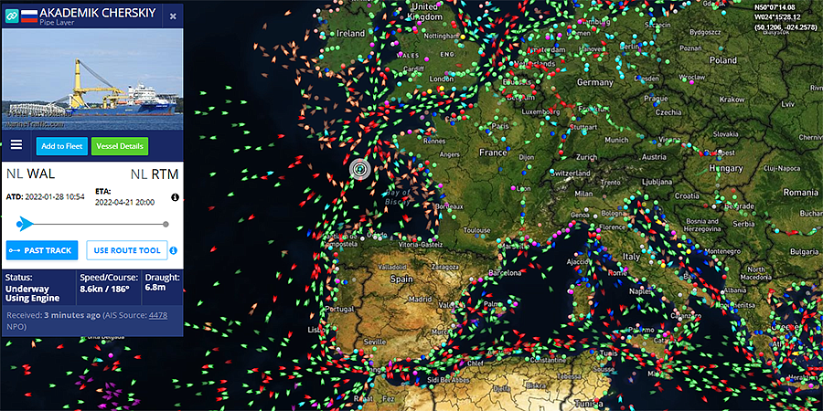
Task: Click the Speed/Course status cell
Action: 109,288
